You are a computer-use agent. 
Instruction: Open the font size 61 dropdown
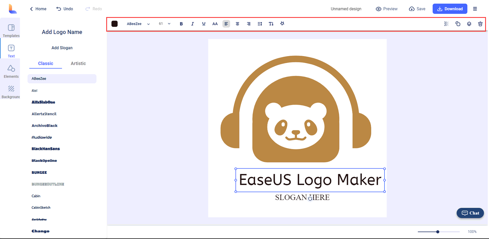[165, 24]
